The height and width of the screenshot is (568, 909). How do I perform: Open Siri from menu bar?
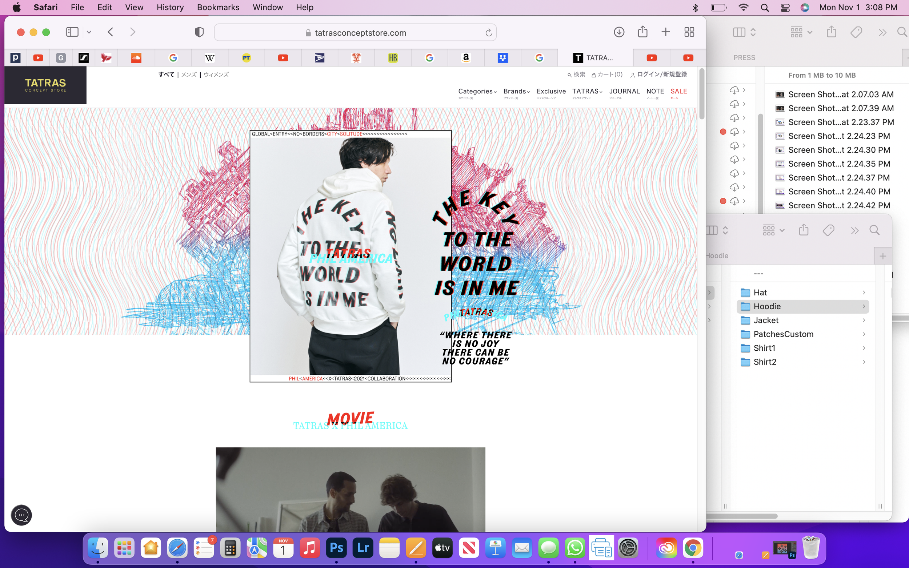click(805, 8)
